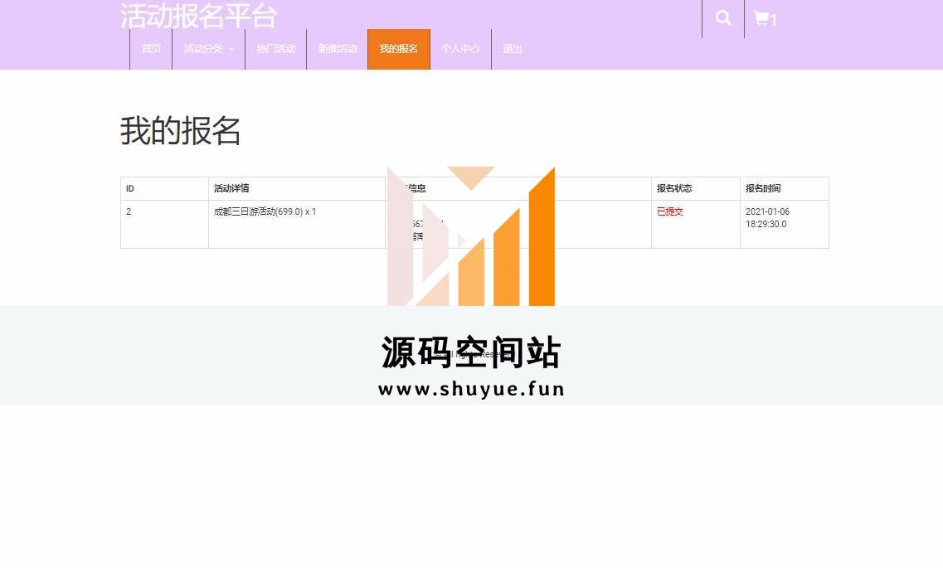
Task: Click 退出 to log out
Action: click(x=513, y=49)
